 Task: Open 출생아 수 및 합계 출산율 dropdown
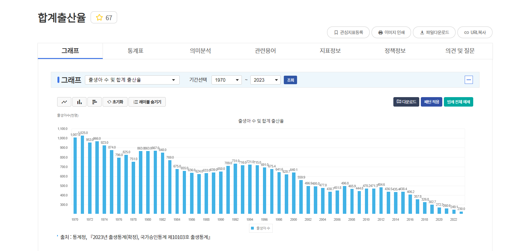(132, 80)
